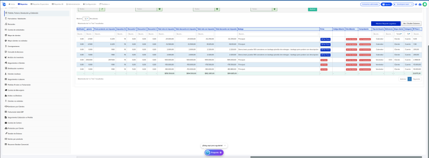This screenshot has height=158, width=429.
Task: Go to the Inicio menu item
Action: click(12, 4)
